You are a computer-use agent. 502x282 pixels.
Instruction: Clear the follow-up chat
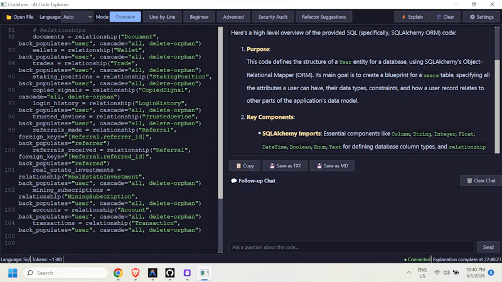click(481, 180)
